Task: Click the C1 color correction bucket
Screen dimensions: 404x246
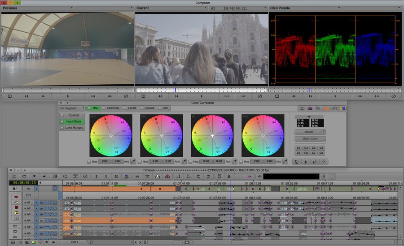Action: tap(299, 147)
